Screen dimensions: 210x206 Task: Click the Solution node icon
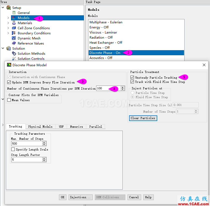(x=9, y=48)
